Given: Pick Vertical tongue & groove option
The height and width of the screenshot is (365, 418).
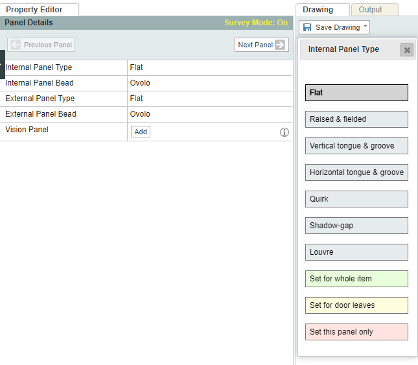Looking at the screenshot, I should tap(356, 146).
